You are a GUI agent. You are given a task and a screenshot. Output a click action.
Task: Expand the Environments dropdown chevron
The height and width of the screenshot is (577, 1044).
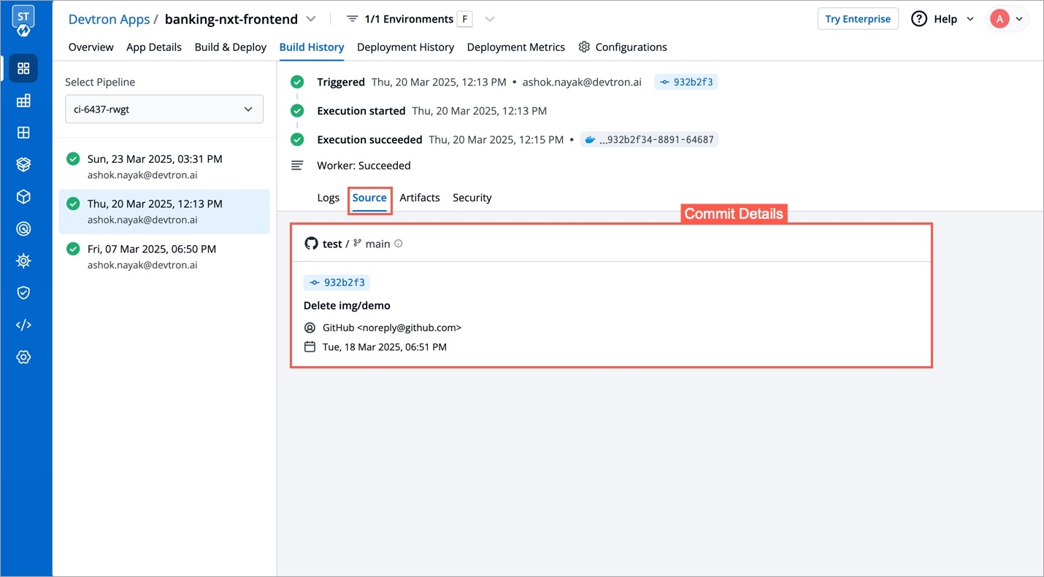490,19
